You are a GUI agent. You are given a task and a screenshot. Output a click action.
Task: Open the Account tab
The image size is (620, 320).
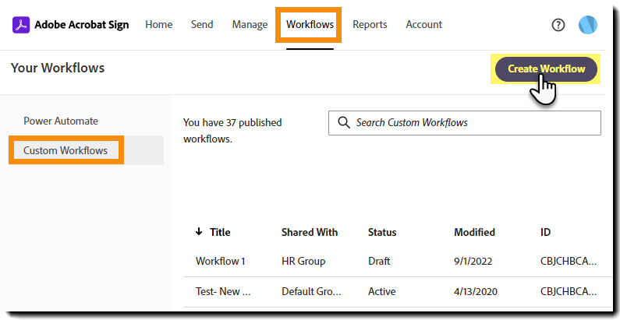[423, 25]
